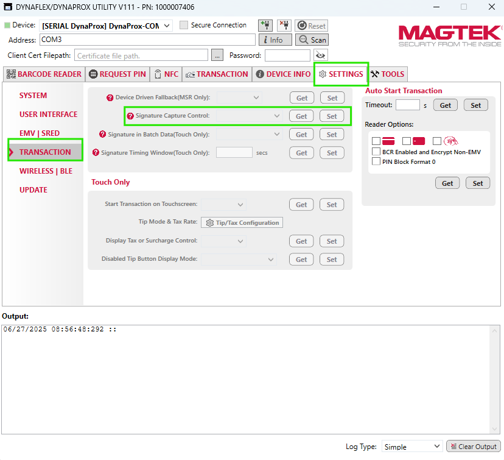This screenshot has width=504, height=460.
Task: Set the Signature Capture Control value
Action: tap(332, 116)
